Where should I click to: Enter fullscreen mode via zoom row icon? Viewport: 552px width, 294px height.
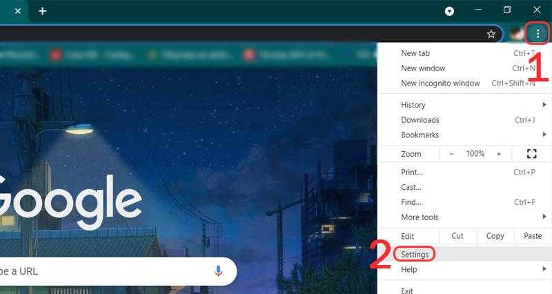[531, 153]
